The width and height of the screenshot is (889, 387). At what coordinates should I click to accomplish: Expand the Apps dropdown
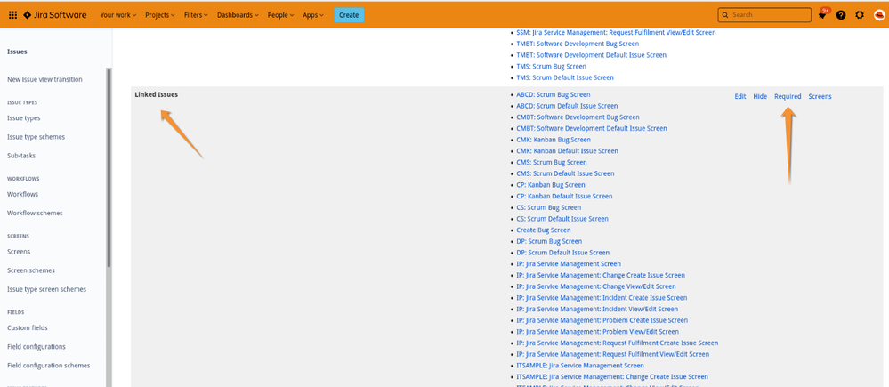click(x=313, y=15)
